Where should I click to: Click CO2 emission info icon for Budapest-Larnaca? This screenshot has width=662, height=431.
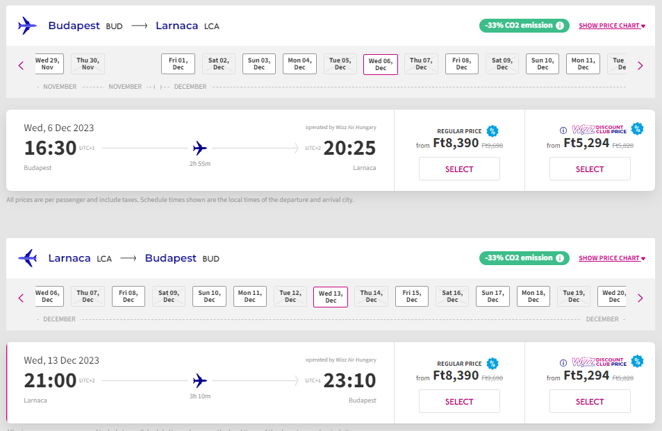pos(559,26)
